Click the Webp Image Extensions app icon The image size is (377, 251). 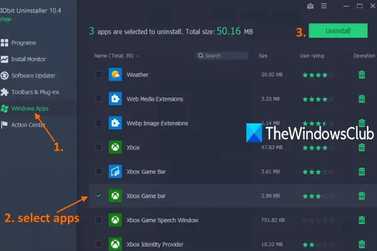click(x=115, y=123)
